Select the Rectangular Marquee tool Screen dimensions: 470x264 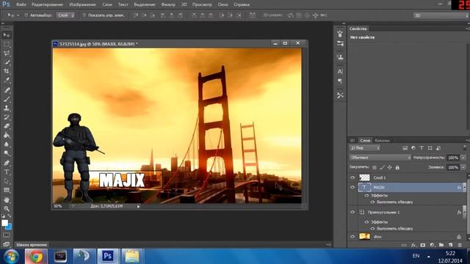pos(7,44)
